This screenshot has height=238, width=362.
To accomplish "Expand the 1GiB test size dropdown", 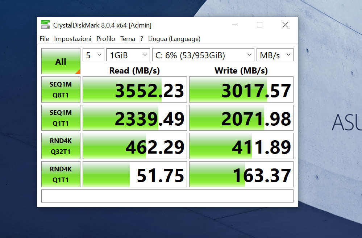I will coord(128,55).
